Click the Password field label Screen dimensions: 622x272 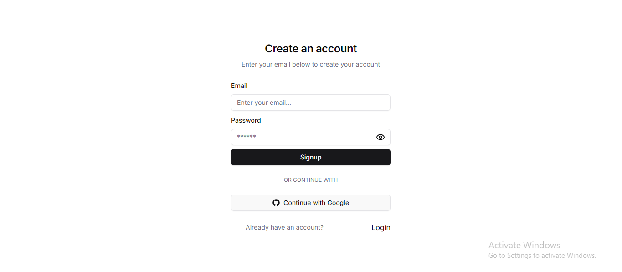(246, 120)
